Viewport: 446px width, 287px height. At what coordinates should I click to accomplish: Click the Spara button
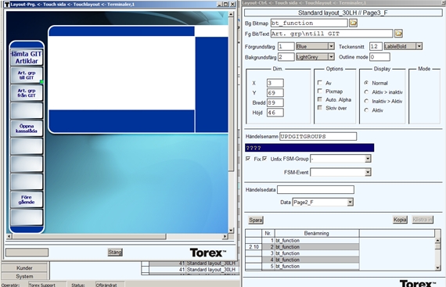(256, 220)
